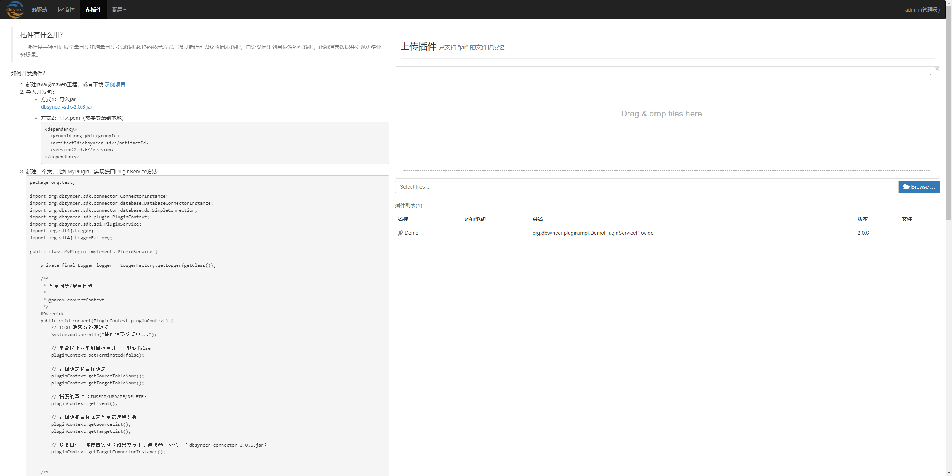This screenshot has width=952, height=476.
Task: Open the 监控 monitoring chart nav item
Action: (67, 10)
